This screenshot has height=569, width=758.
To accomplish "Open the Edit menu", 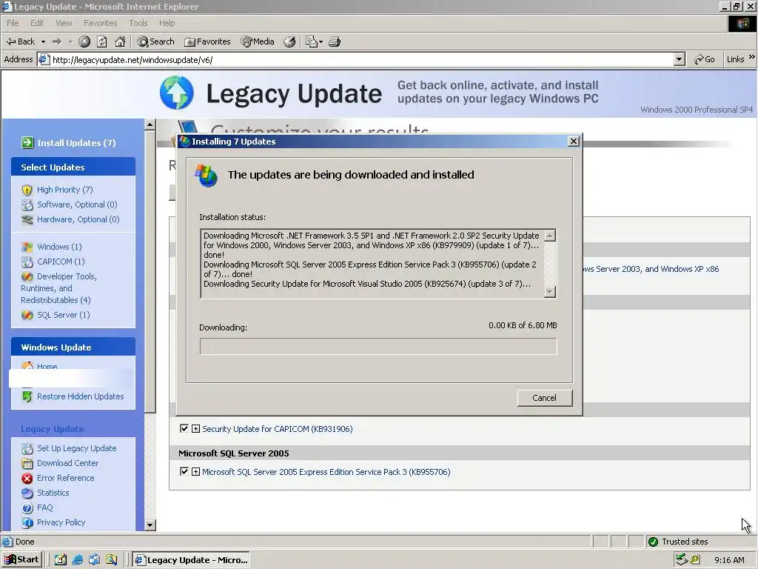I will pos(37,23).
